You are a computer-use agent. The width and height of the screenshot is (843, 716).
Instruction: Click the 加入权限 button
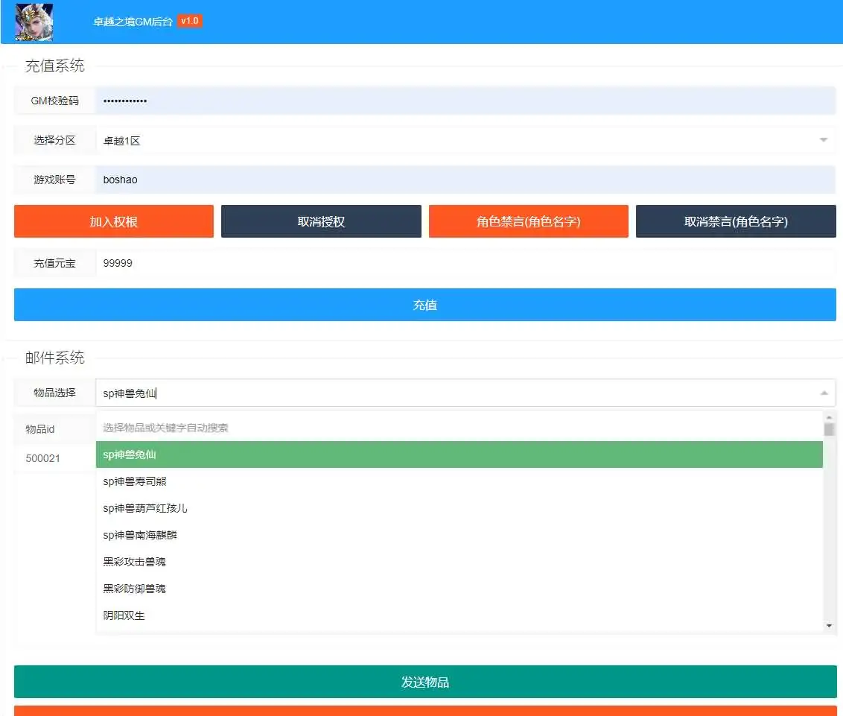pyautogui.click(x=113, y=221)
